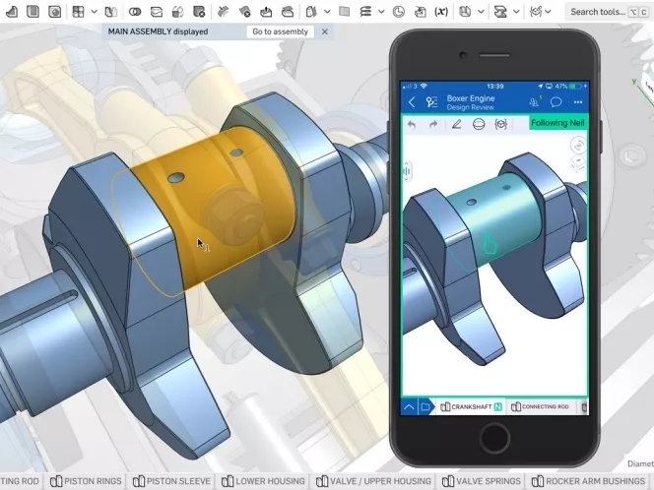The image size is (654, 490).
Task: Dismiss the MAIN ASSEMBLY displayed banner
Action: (x=324, y=31)
